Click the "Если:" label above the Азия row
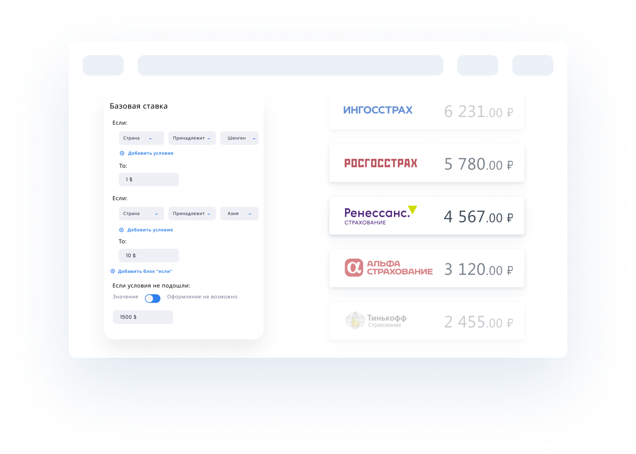Screen dimensions: 636x454 pos(120,198)
